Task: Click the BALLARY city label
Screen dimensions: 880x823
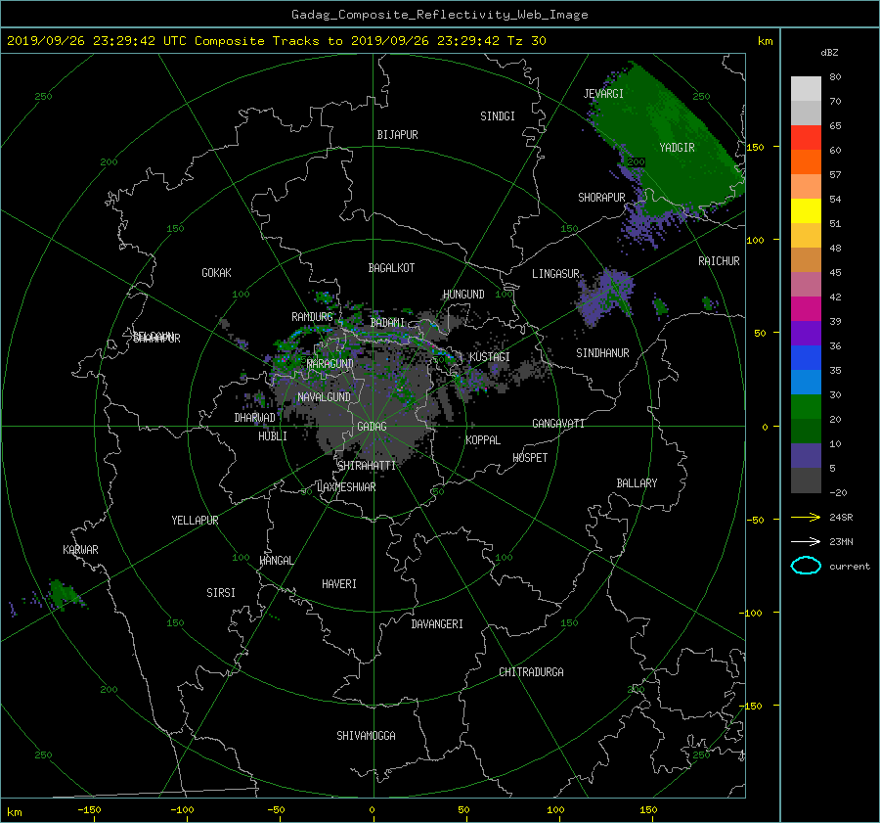Action: pyautogui.click(x=637, y=482)
